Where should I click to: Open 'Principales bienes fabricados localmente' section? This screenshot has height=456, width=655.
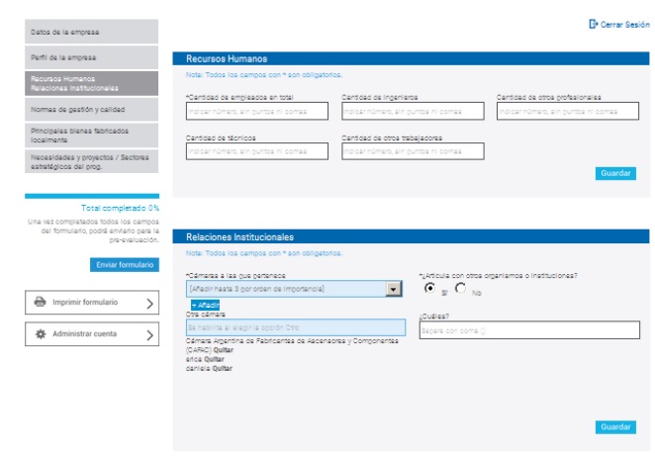91,135
